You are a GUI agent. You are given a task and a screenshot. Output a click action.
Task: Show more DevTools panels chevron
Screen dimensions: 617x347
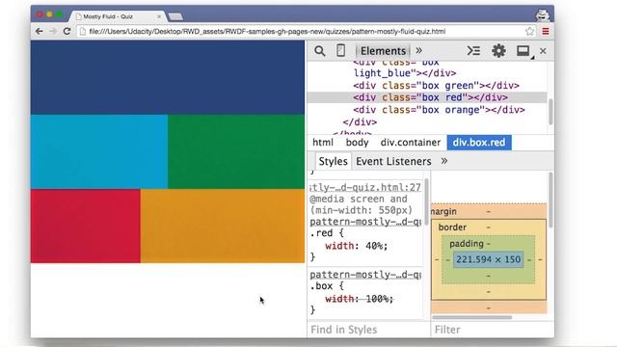[419, 50]
